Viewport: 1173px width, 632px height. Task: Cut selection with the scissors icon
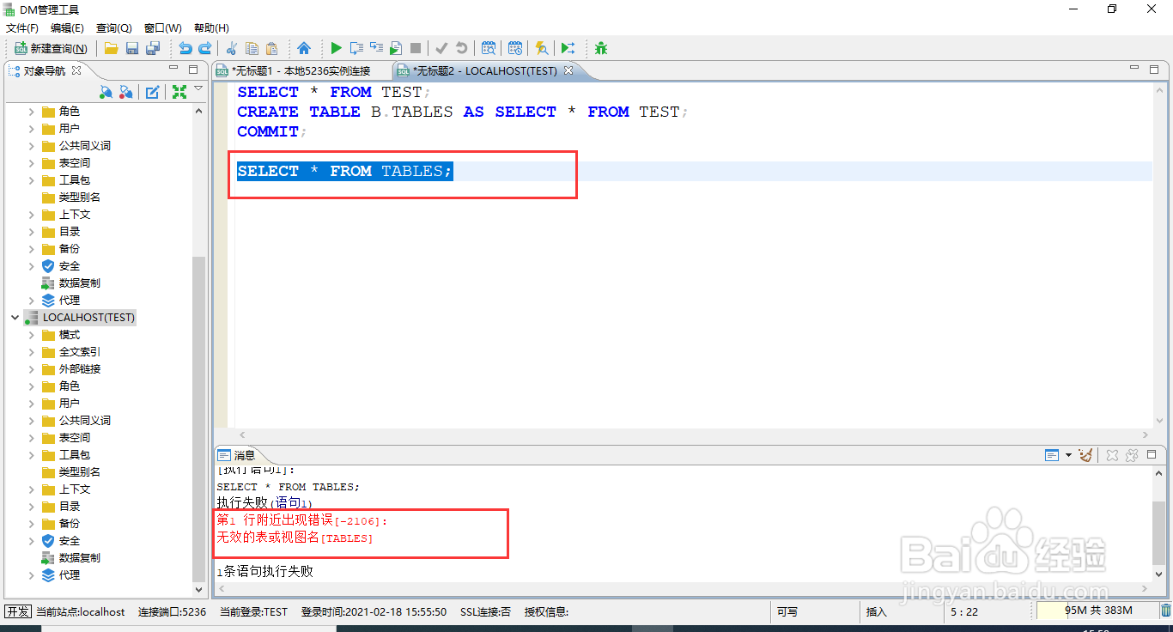231,48
